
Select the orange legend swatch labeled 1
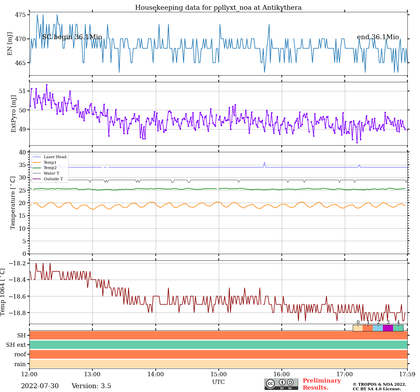tap(368, 328)
